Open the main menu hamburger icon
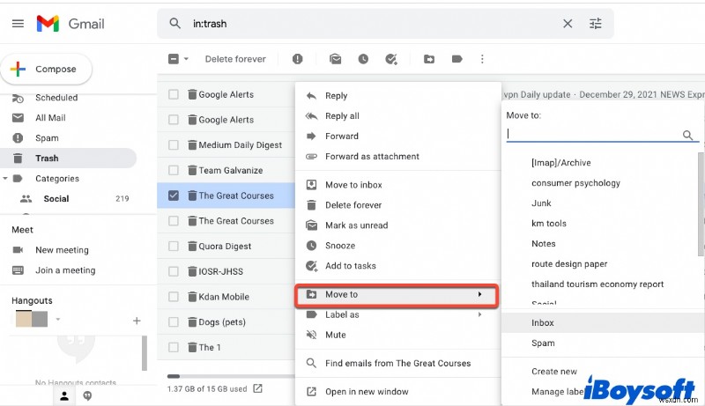 [x=18, y=24]
